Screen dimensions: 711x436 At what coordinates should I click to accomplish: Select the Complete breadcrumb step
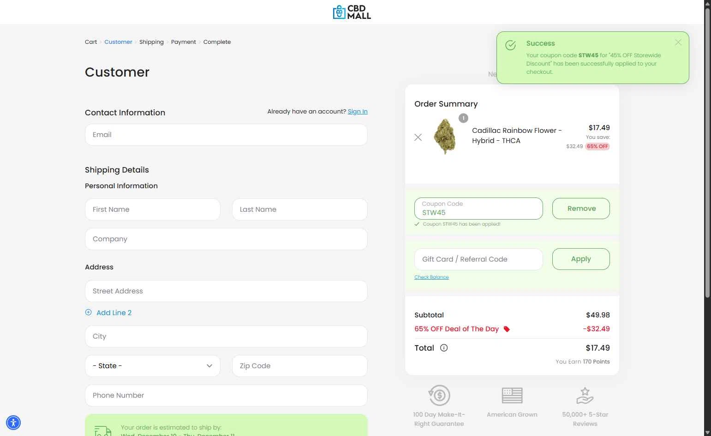click(217, 42)
